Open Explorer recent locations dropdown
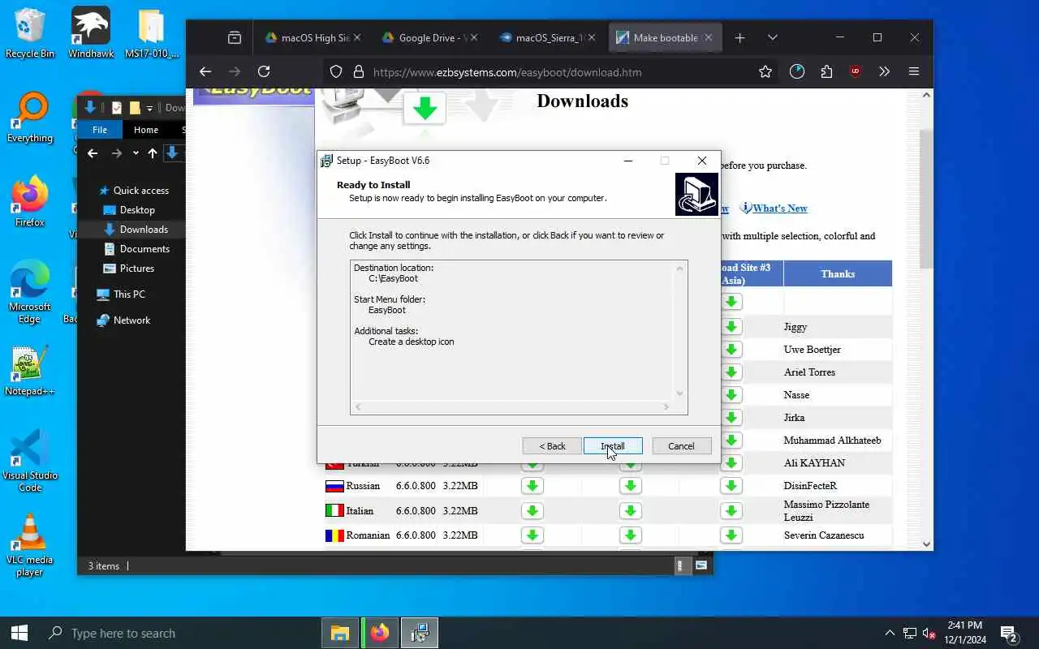1039x649 pixels. click(136, 153)
